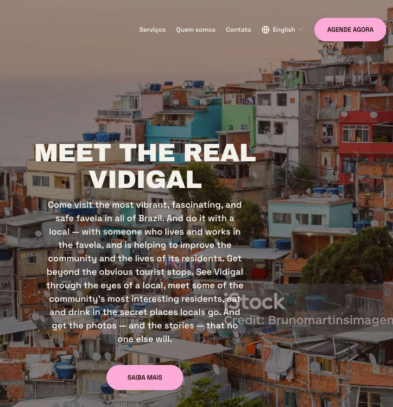Image resolution: width=393 pixels, height=407 pixels.
Task: Open the English language selector
Action: click(282, 30)
